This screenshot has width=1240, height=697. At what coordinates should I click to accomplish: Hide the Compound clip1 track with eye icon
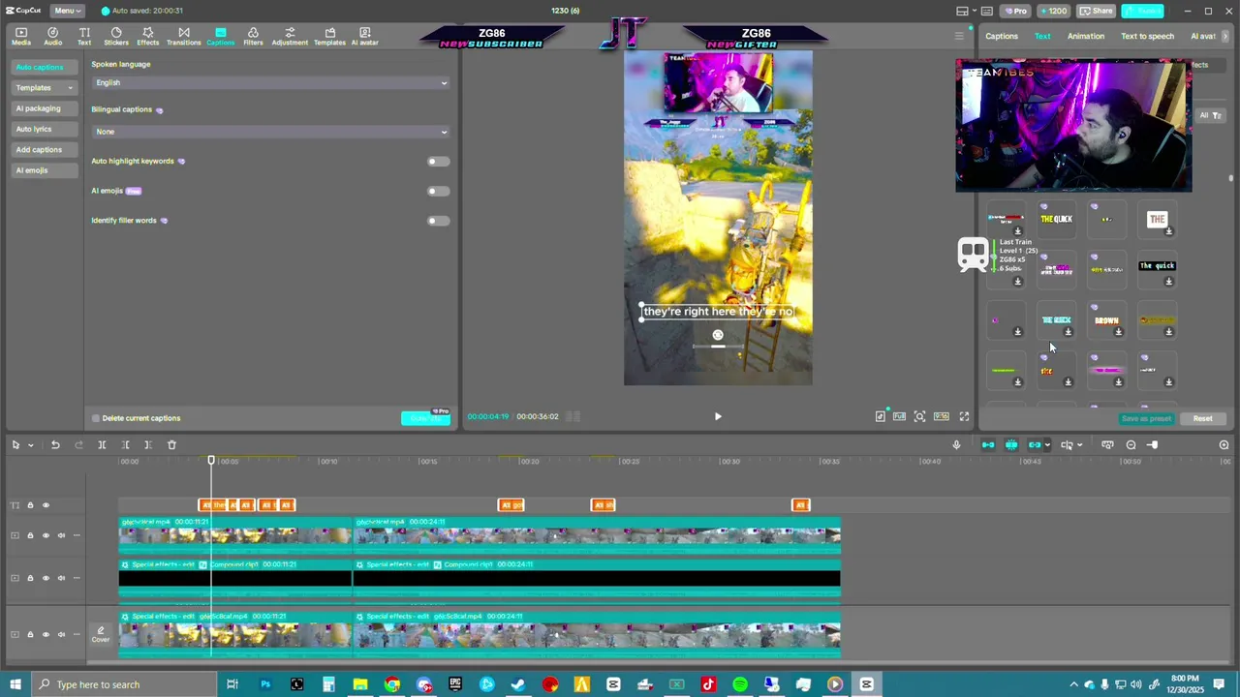coord(46,578)
